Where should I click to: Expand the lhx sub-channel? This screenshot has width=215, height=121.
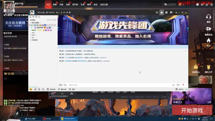tap(31, 37)
